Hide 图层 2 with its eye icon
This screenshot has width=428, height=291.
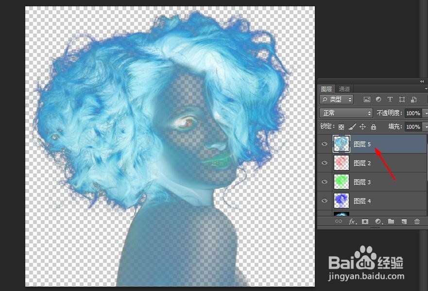click(x=324, y=163)
